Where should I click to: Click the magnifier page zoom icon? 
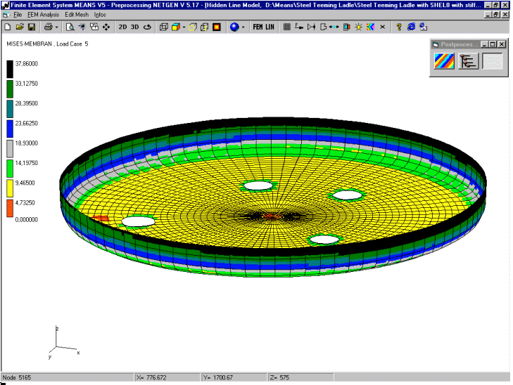pyautogui.click(x=70, y=27)
